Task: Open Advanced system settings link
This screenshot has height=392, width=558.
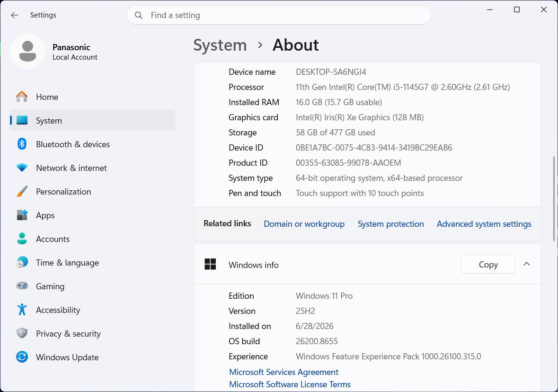Action: [484, 223]
